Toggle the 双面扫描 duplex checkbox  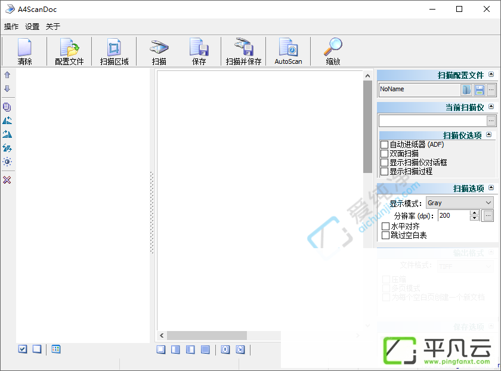[x=384, y=154]
